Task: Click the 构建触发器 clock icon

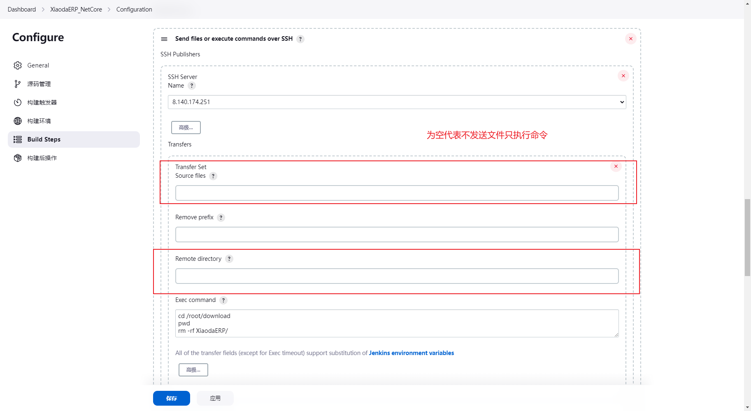Action: (x=18, y=102)
